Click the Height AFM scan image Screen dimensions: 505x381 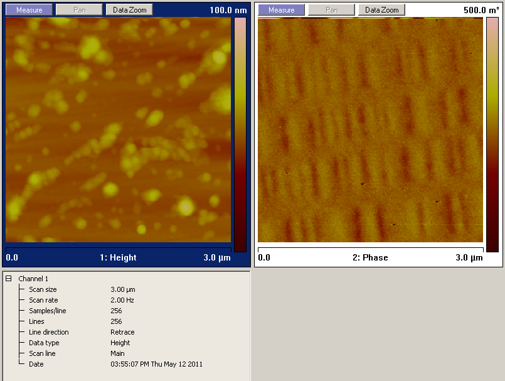point(118,129)
